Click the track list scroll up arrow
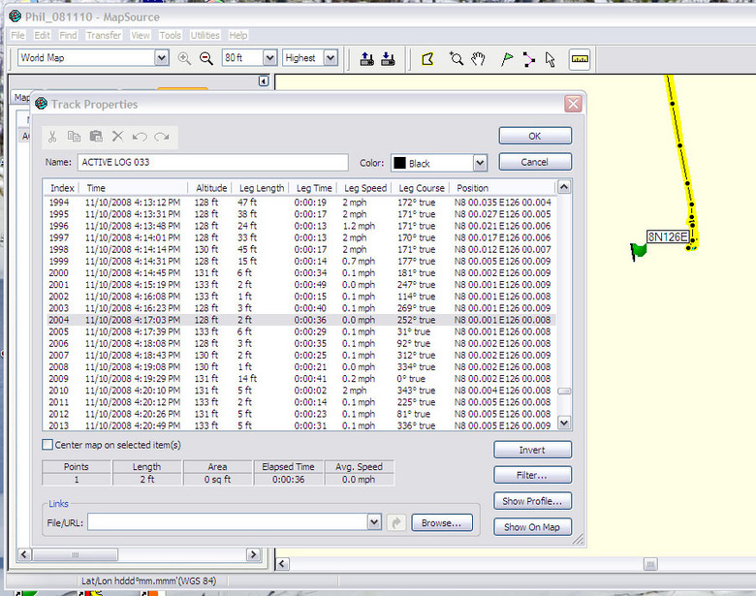Screen dimensions: 756x596 (x=564, y=187)
